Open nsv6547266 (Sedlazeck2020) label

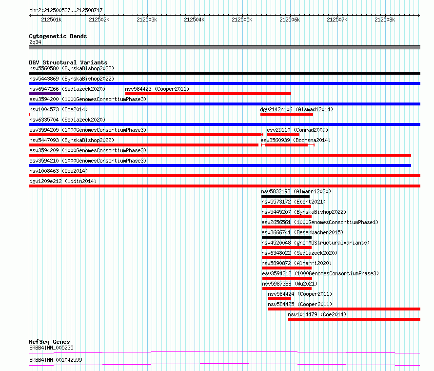click(x=67, y=89)
